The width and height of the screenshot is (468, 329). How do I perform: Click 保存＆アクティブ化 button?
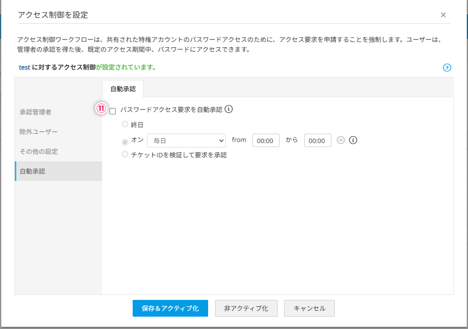[x=170, y=308]
